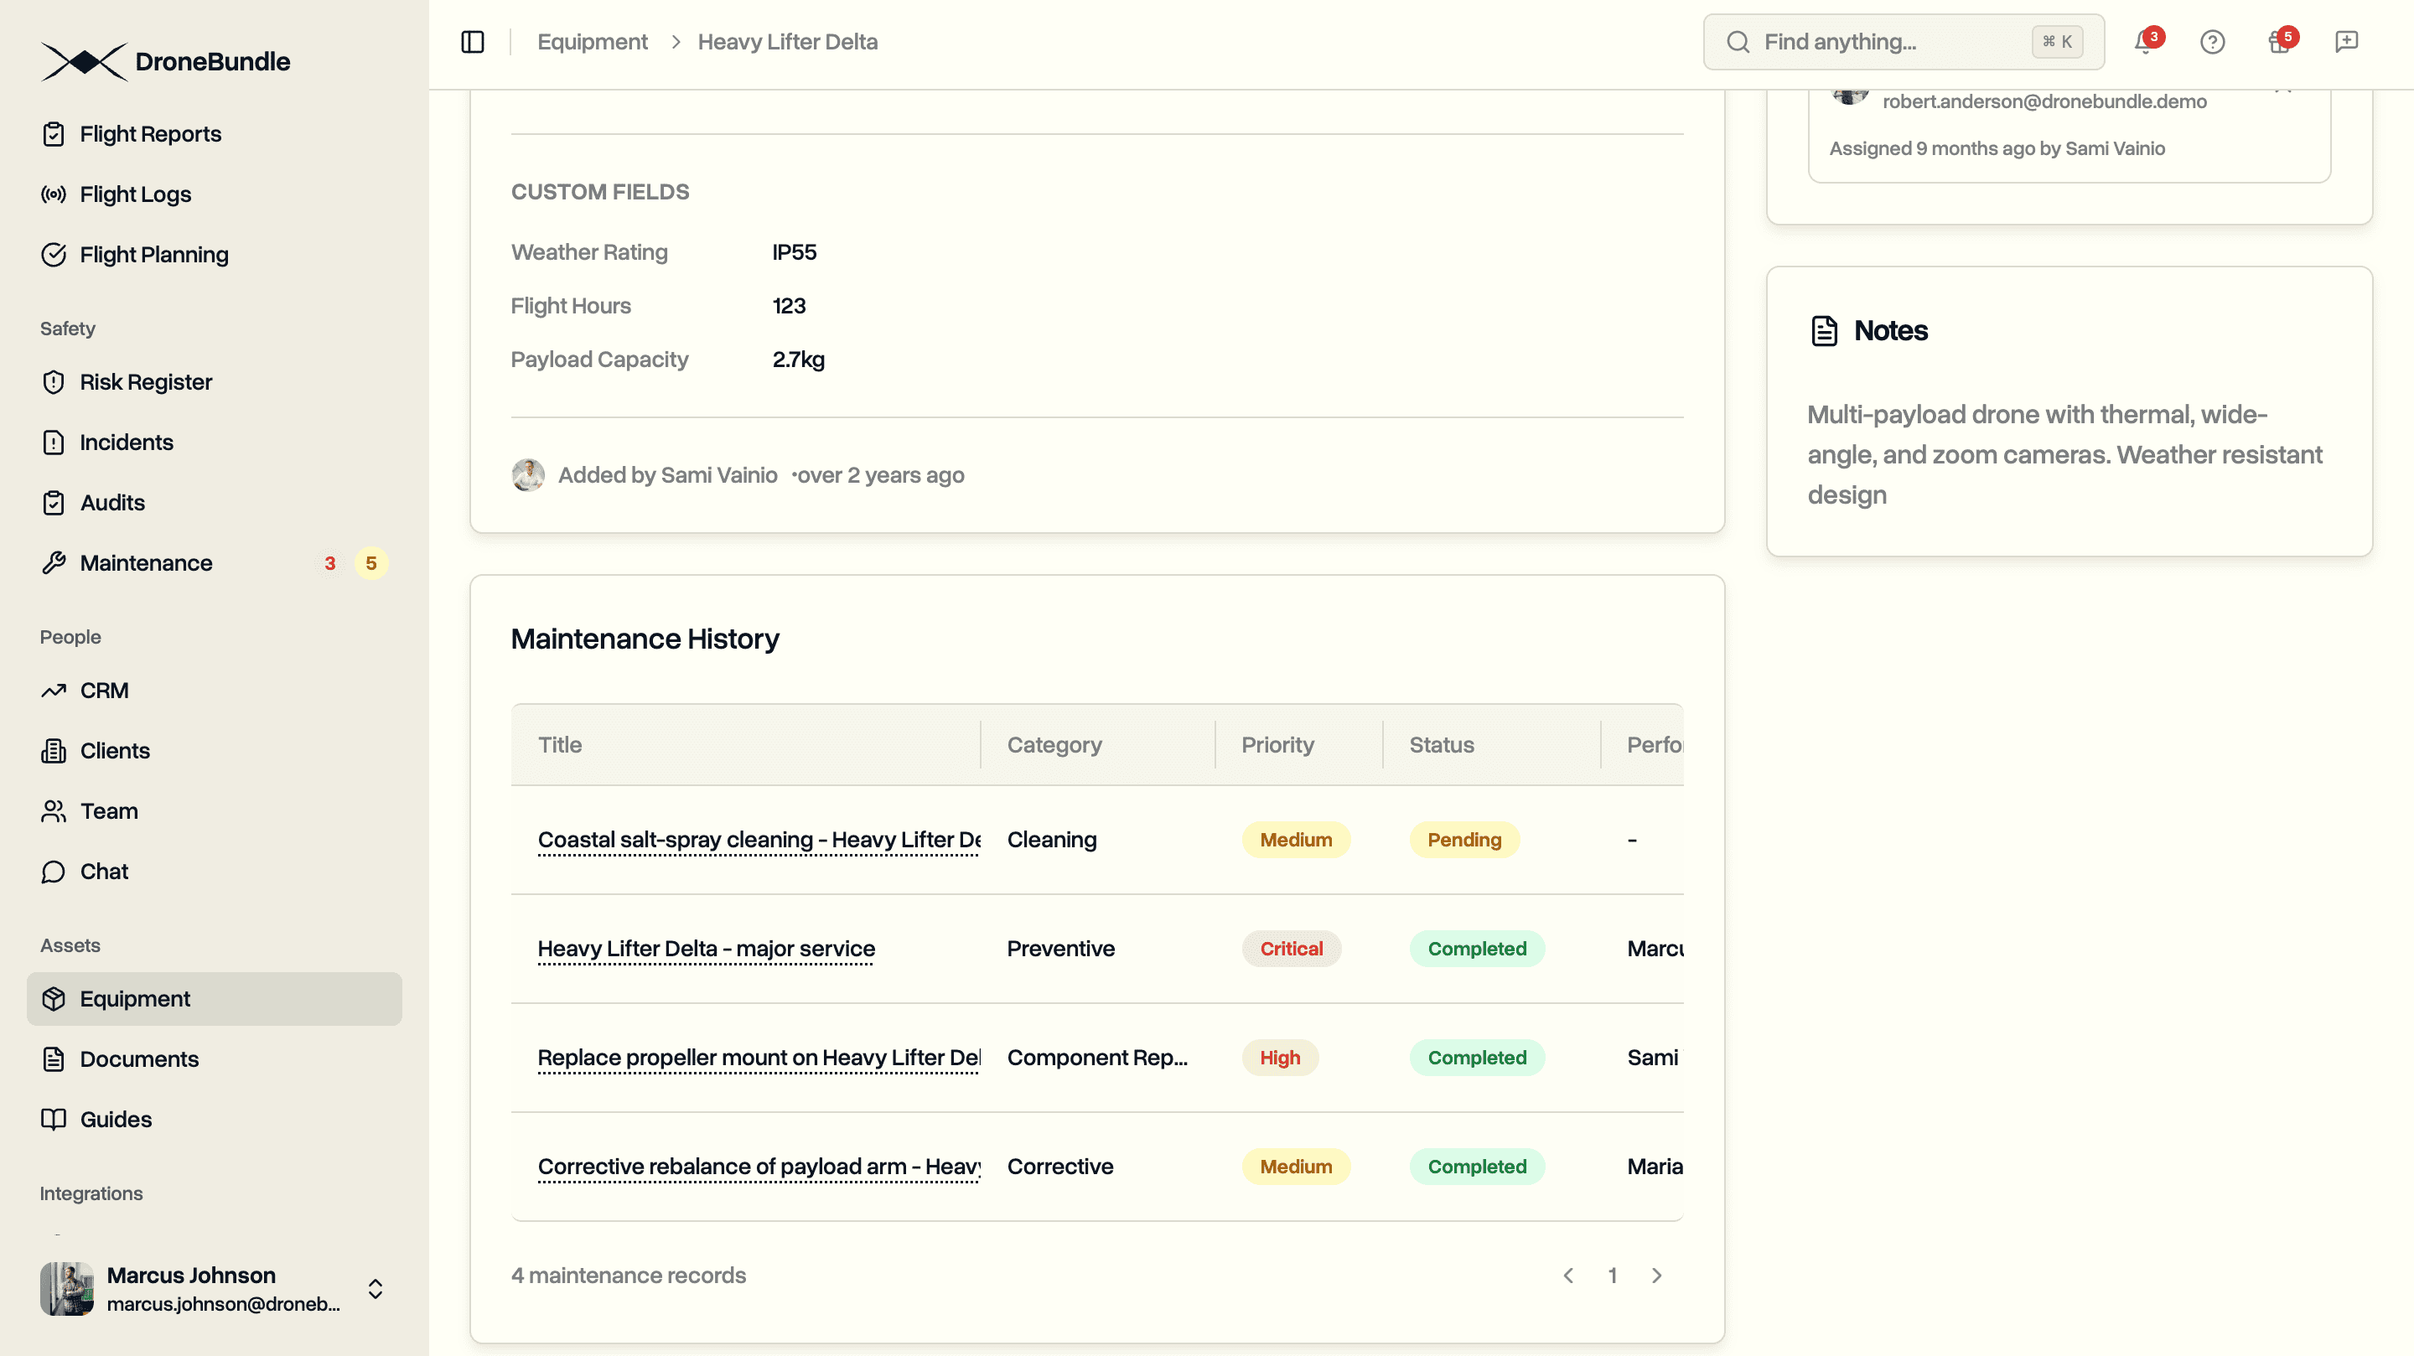
Task: Click the Pending status badge
Action: (x=1463, y=840)
